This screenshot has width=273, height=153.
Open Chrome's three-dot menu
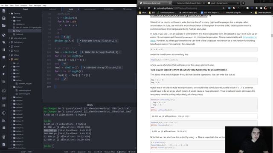point(270,8)
